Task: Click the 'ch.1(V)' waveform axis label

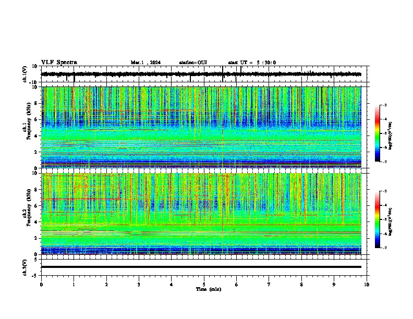Action: (x=25, y=74)
